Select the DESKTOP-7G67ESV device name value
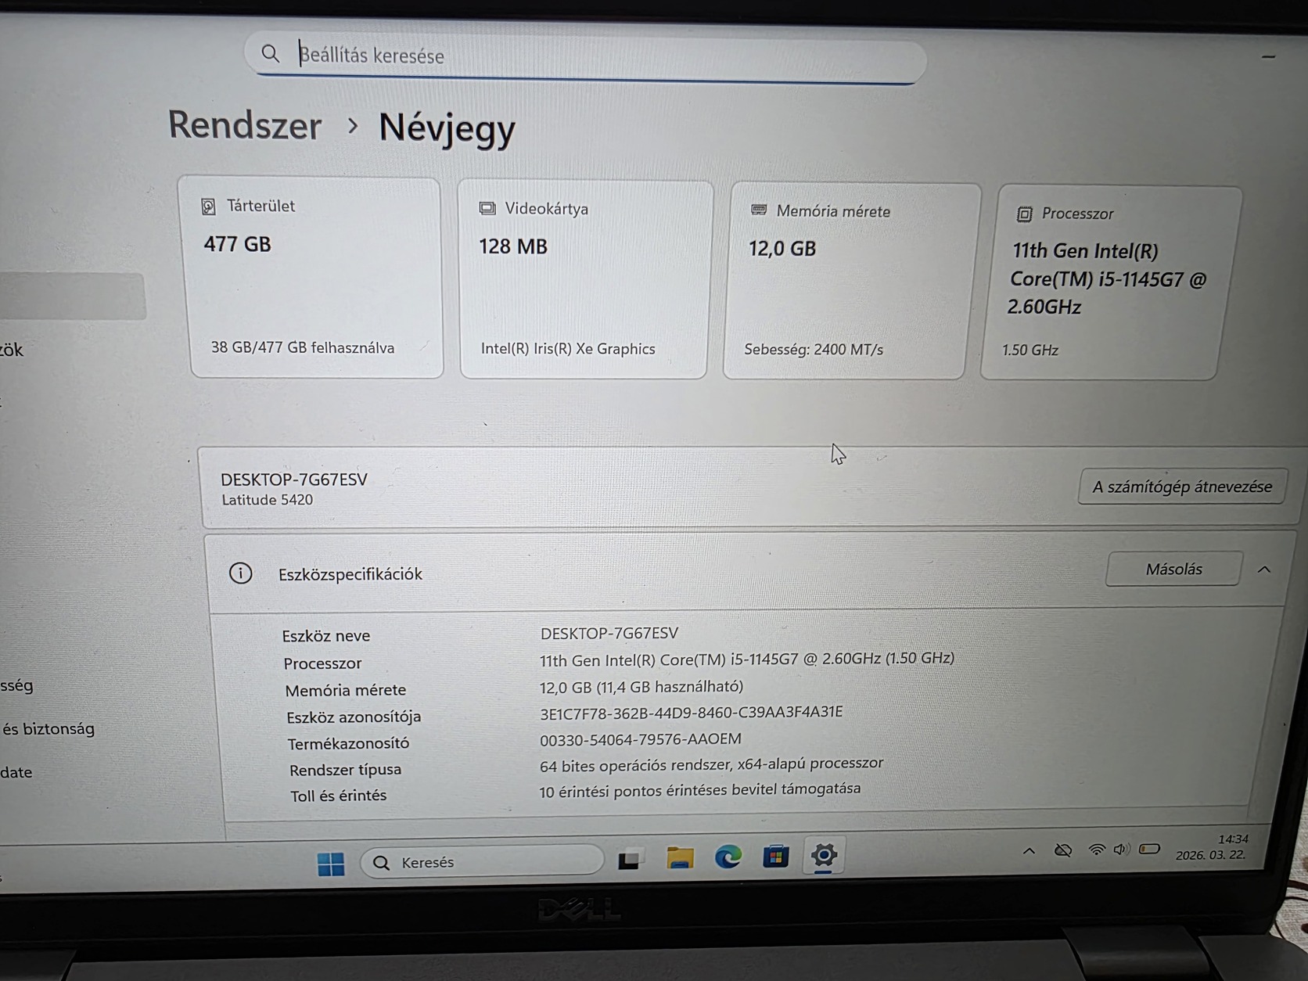The height and width of the screenshot is (981, 1308). point(609,633)
